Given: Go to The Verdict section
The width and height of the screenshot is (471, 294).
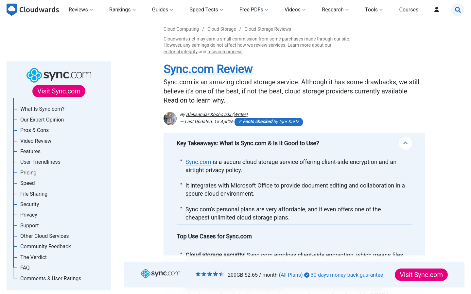Looking at the screenshot, I should click(33, 257).
